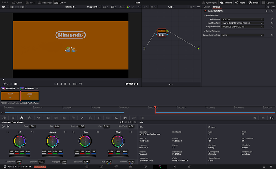Open the Power Window palette
The image size is (276, 169).
90,118
